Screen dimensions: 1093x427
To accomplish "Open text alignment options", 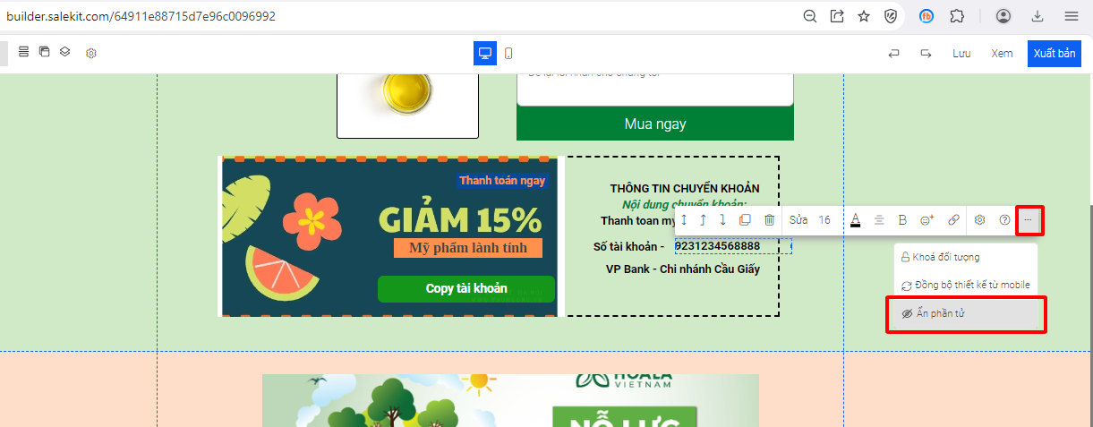I will coord(879,219).
